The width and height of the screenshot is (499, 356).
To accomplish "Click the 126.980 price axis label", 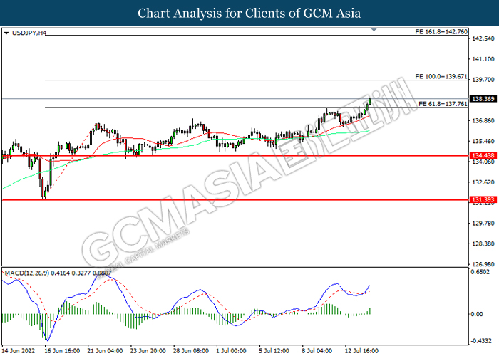I will 483,264.
